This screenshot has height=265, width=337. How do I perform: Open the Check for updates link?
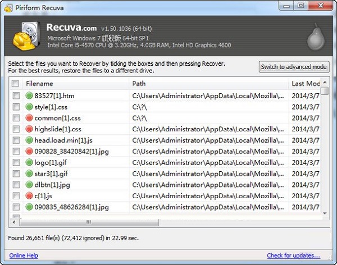pyautogui.click(x=294, y=255)
